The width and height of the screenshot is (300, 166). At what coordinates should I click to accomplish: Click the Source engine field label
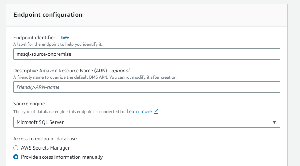click(x=29, y=104)
